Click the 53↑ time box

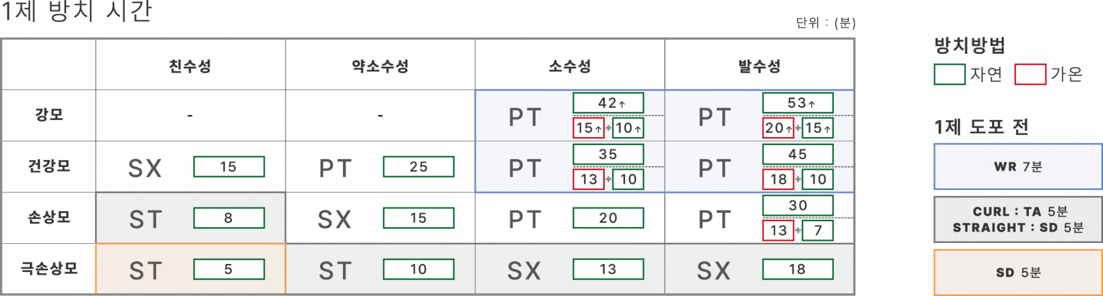click(797, 103)
